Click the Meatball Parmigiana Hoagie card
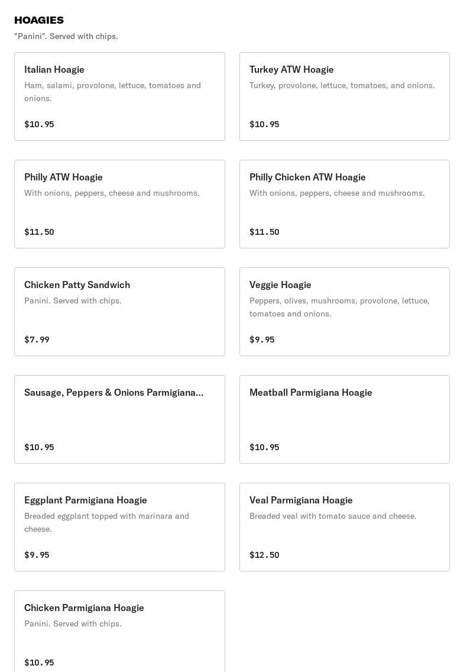The height and width of the screenshot is (672, 464). (x=344, y=419)
